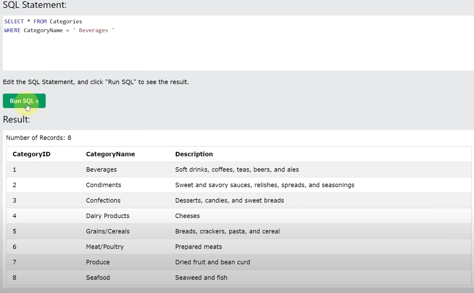Screen dimensions: 474x293
Task: Click the Dried fruit and bean curd cell
Action: click(x=213, y=262)
